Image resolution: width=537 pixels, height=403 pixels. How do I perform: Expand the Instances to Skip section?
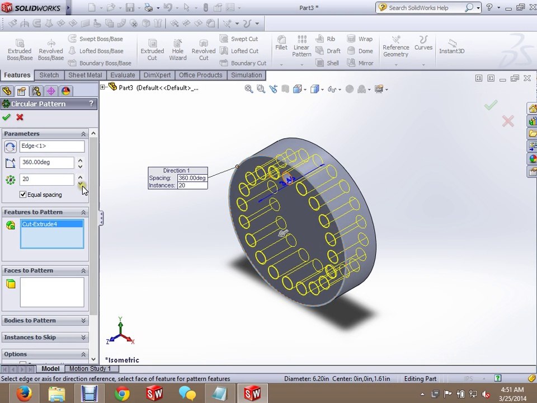tap(83, 337)
